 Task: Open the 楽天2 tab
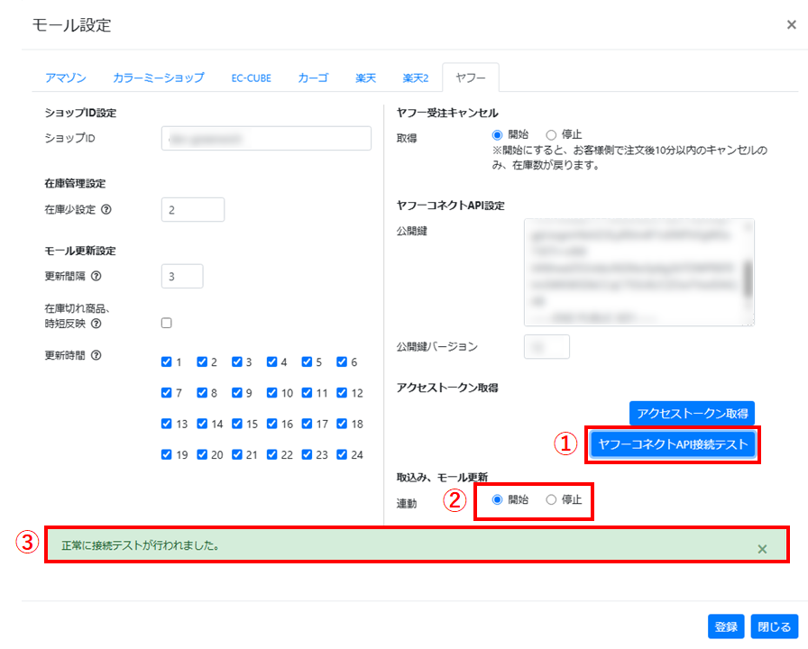416,78
